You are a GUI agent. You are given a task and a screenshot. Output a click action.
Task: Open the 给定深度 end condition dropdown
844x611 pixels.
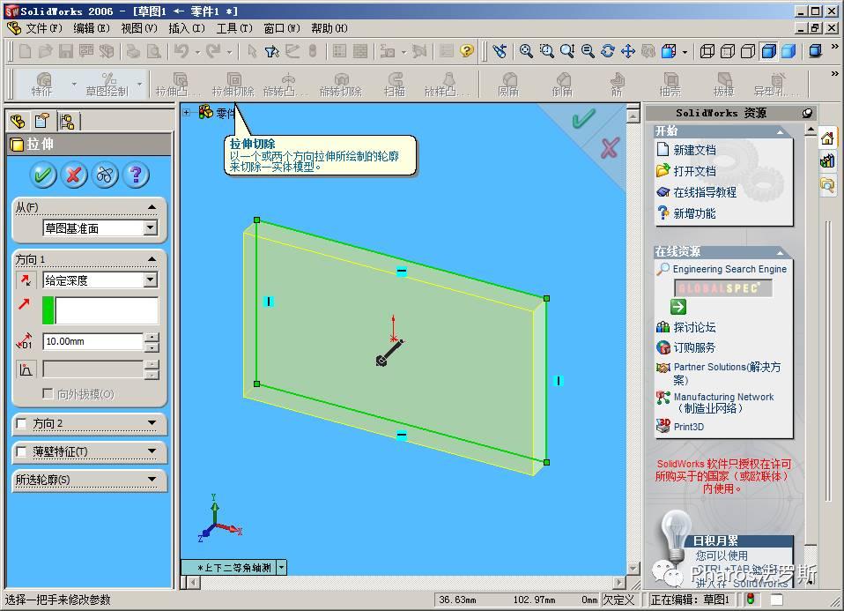coord(151,279)
